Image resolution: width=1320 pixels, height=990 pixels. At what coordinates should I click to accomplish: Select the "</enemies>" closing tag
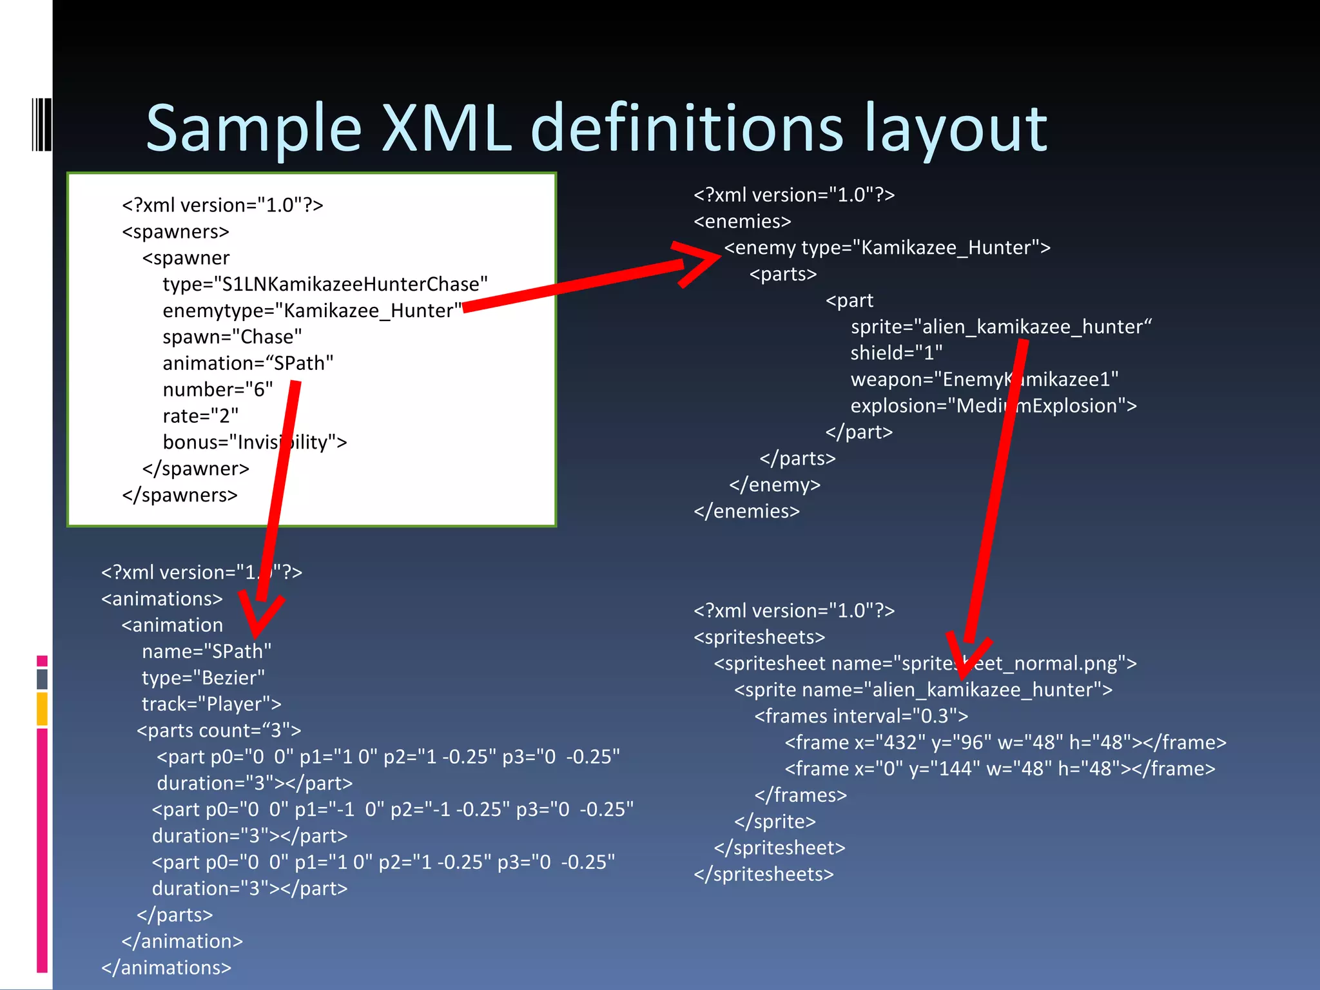pos(746,511)
